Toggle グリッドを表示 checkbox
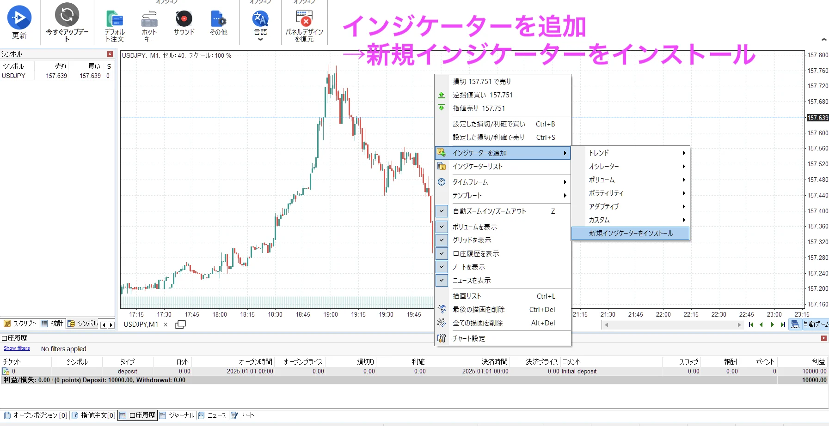Screen dimensions: 829x426 [442, 240]
